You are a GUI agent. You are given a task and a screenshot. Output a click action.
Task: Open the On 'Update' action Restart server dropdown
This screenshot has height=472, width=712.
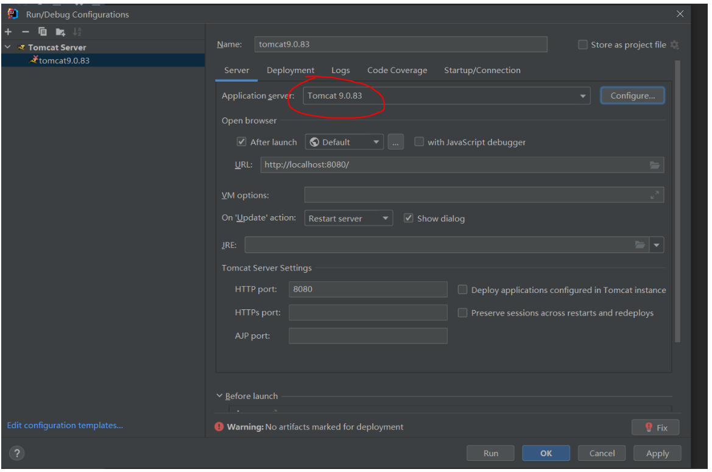348,218
